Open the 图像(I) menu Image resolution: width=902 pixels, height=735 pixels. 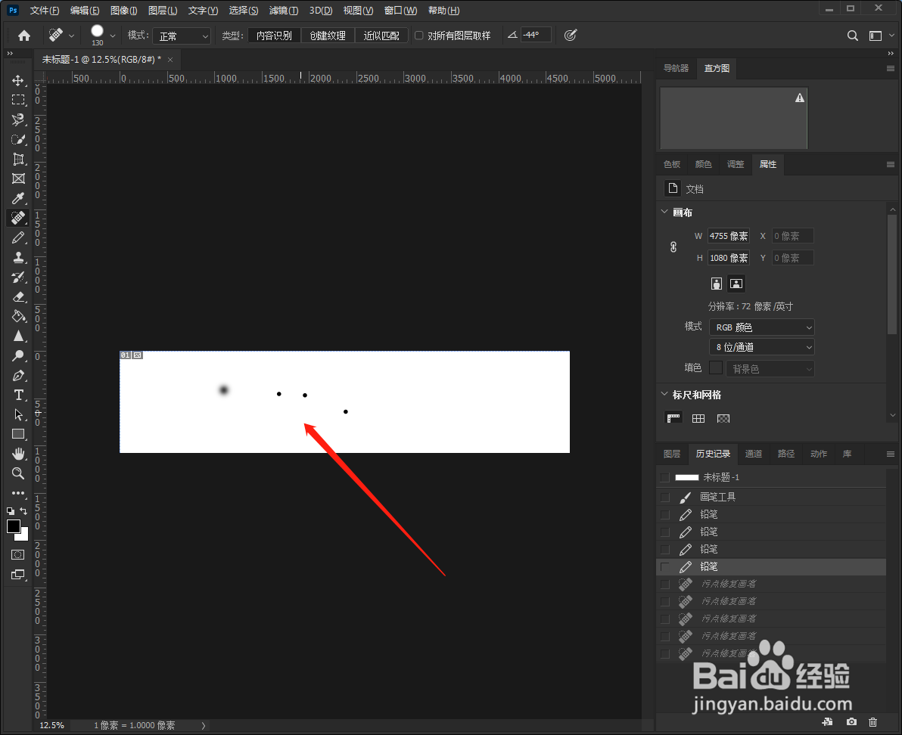[x=123, y=11]
